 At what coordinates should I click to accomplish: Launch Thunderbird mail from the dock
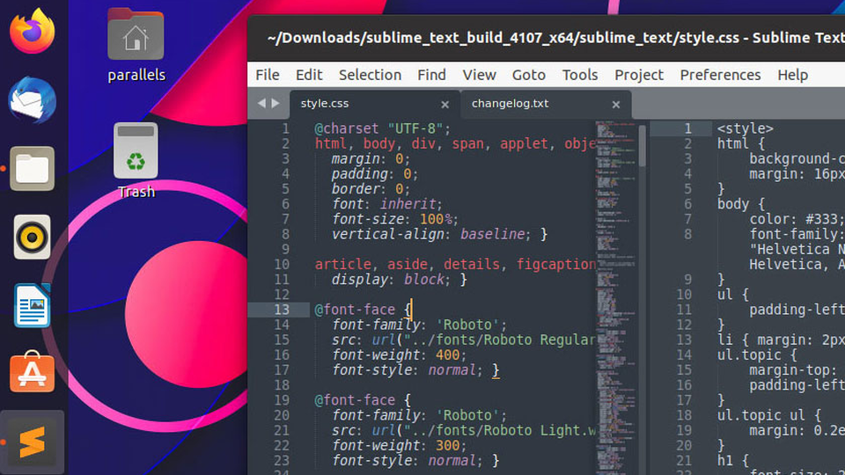33,100
